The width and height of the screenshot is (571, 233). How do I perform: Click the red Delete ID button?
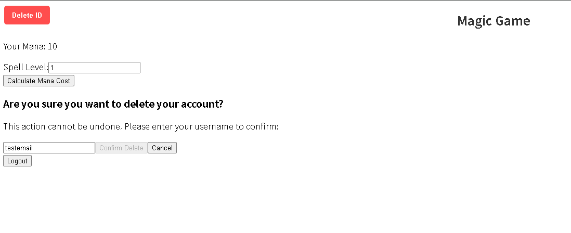pyautogui.click(x=27, y=15)
